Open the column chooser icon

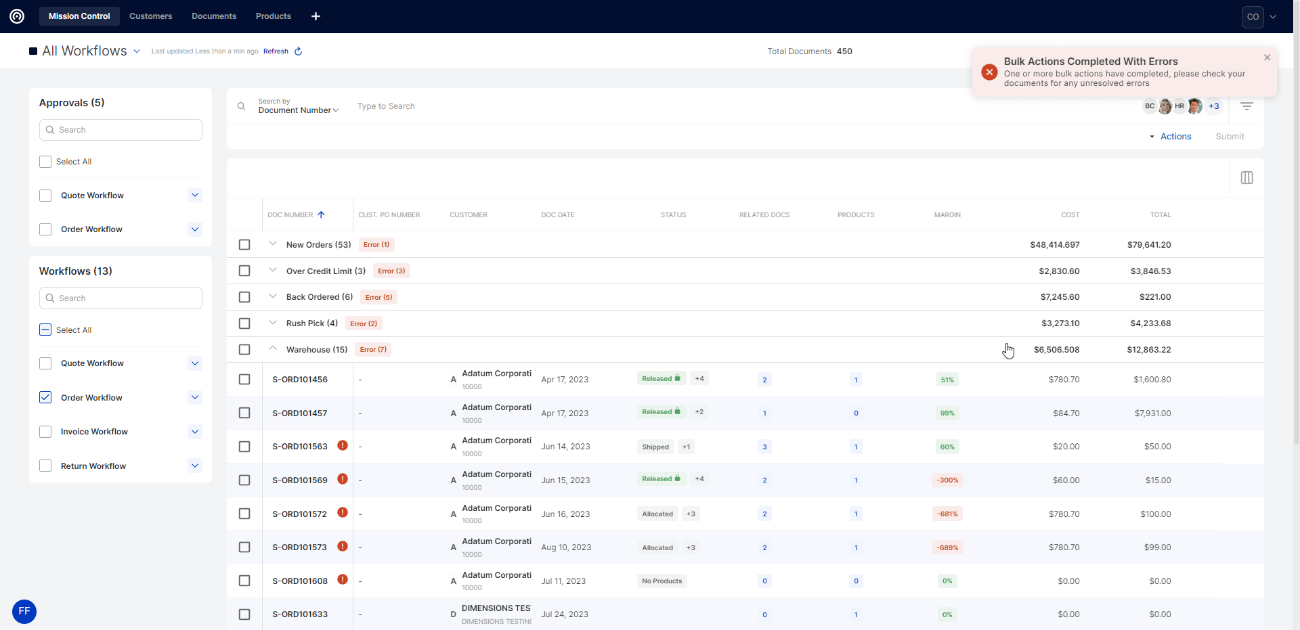[1247, 178]
